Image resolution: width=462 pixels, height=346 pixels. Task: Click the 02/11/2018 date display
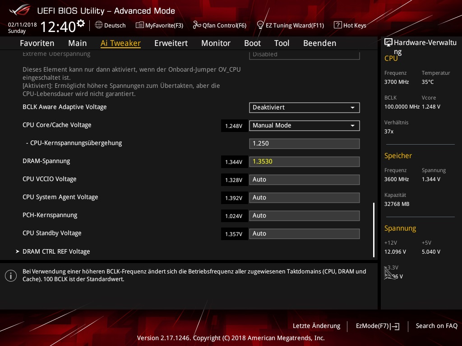coord(23,25)
